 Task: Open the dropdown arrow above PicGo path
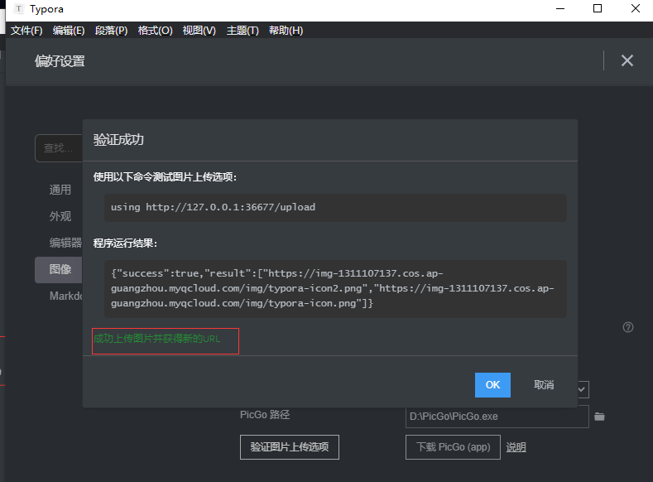pyautogui.click(x=583, y=389)
